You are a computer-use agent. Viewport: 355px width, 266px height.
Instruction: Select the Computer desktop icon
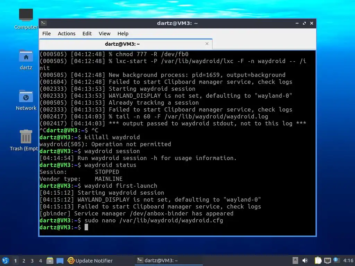pos(26,19)
